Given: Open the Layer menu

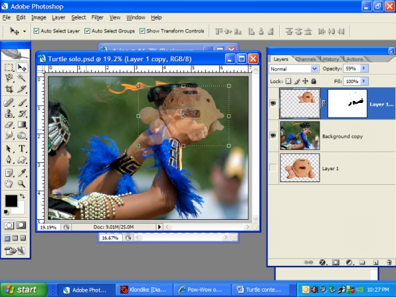Looking at the screenshot, I should 59,17.
